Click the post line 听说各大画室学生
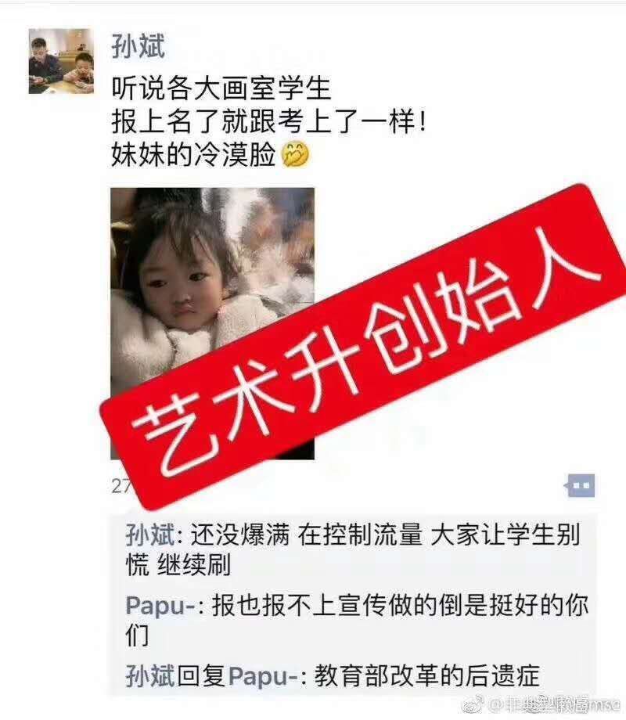Image resolution: width=626 pixels, height=720 pixels. tap(221, 88)
